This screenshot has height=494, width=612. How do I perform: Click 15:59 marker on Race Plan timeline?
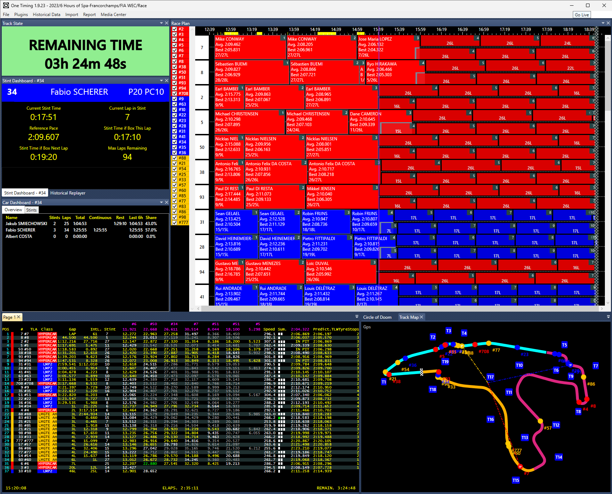click(420, 30)
